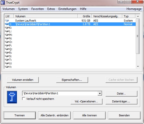Click the drive list scroll up arrow
144x124 pixels.
[x=138, y=16]
